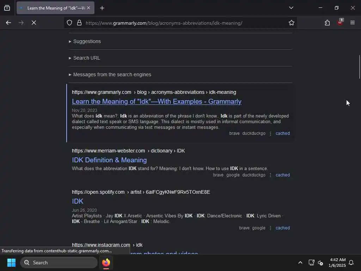Click the page vertical scrollbar thumb
This screenshot has height=271, width=361.
[359, 67]
